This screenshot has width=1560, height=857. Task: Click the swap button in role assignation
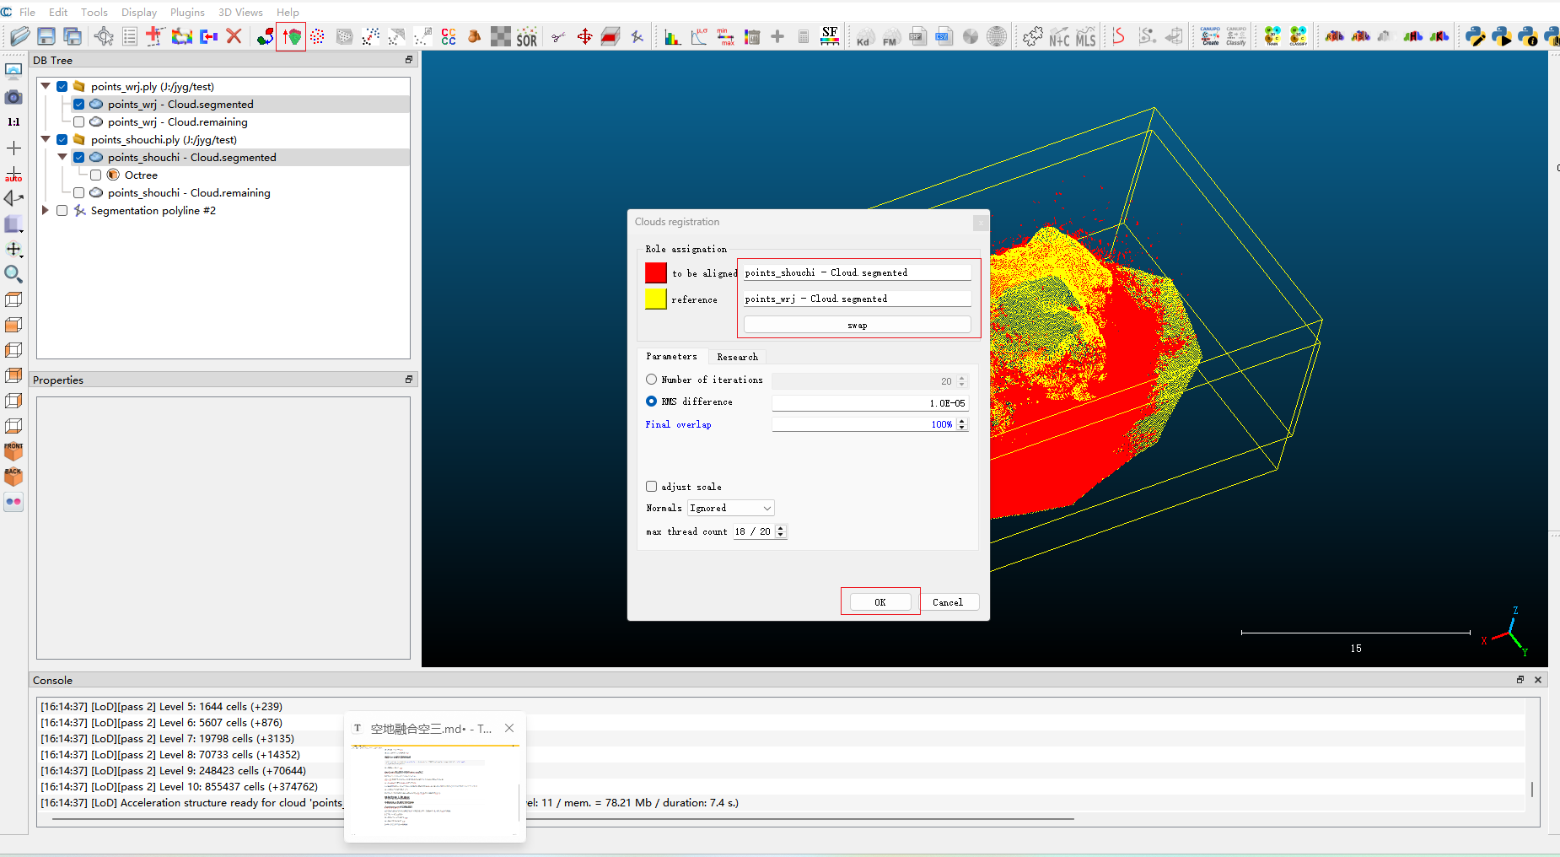click(857, 326)
